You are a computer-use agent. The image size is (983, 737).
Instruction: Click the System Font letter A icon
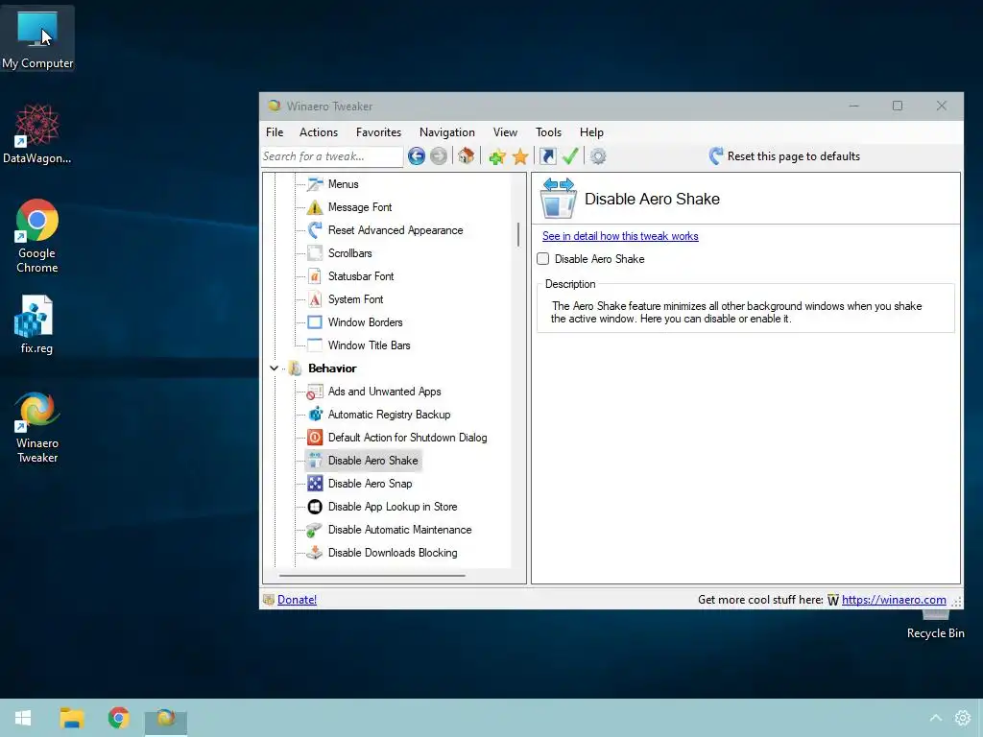pos(315,299)
